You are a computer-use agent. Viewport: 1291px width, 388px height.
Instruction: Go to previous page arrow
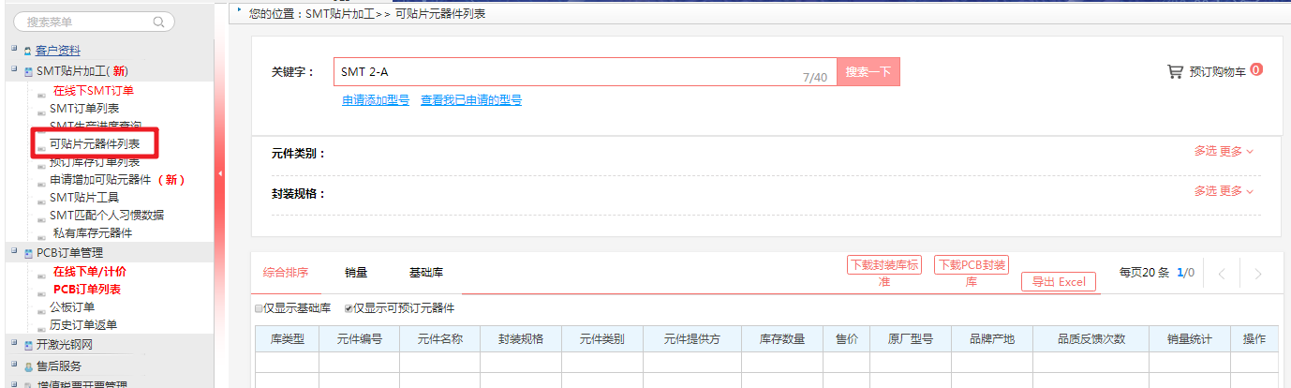coord(1221,274)
